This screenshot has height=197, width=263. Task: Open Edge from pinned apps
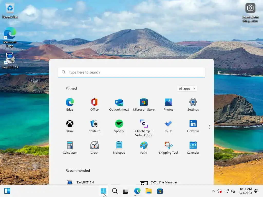tap(70, 105)
